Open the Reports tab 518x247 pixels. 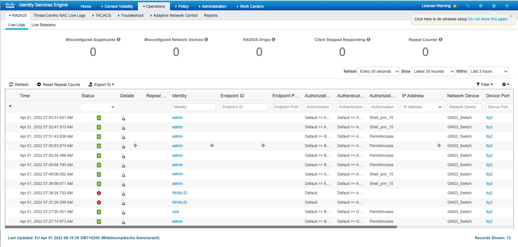tap(211, 16)
